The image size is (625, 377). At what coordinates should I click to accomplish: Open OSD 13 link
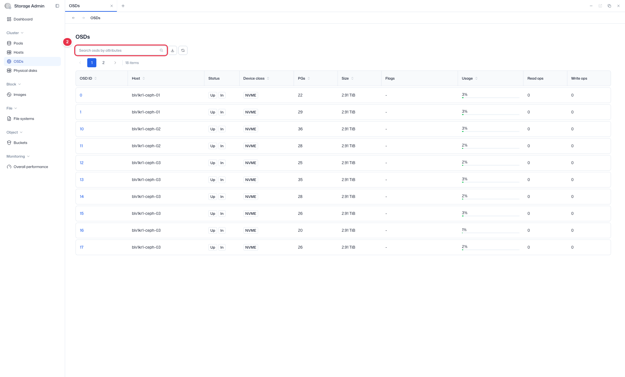point(82,180)
